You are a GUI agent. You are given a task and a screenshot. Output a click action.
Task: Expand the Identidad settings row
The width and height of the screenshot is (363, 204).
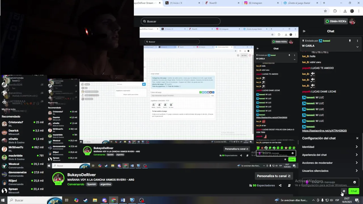click(x=330, y=147)
